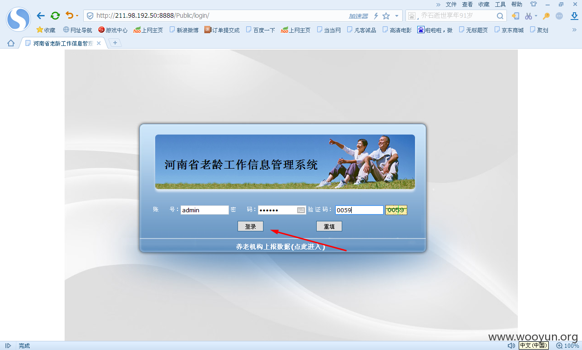Open the first 上网主页 bookmark
582x350 pixels.
pyautogui.click(x=148, y=30)
